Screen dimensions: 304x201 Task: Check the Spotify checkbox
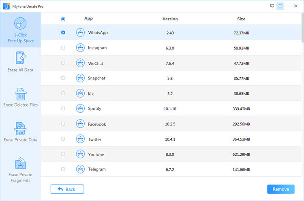pyautogui.click(x=63, y=108)
